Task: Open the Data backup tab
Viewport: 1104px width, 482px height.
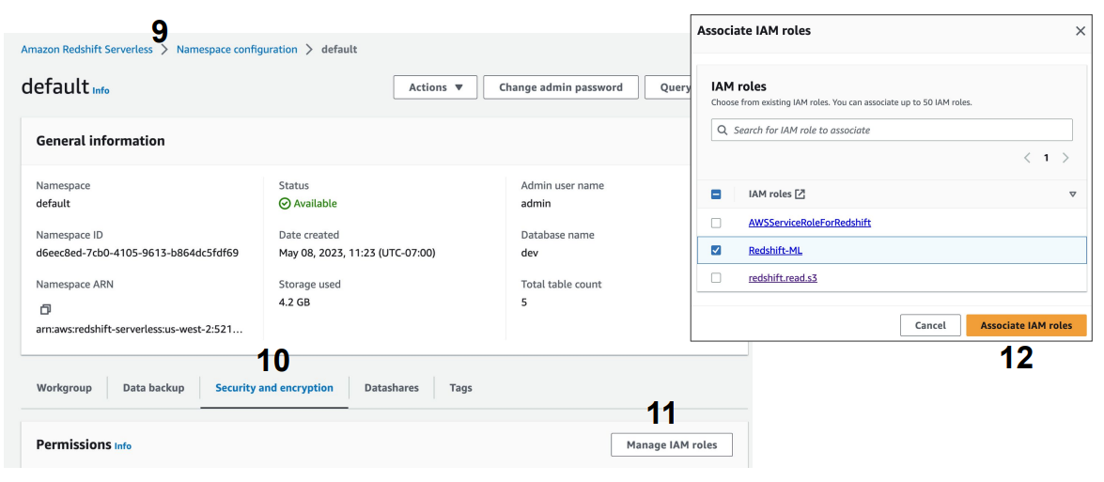Action: (x=153, y=388)
